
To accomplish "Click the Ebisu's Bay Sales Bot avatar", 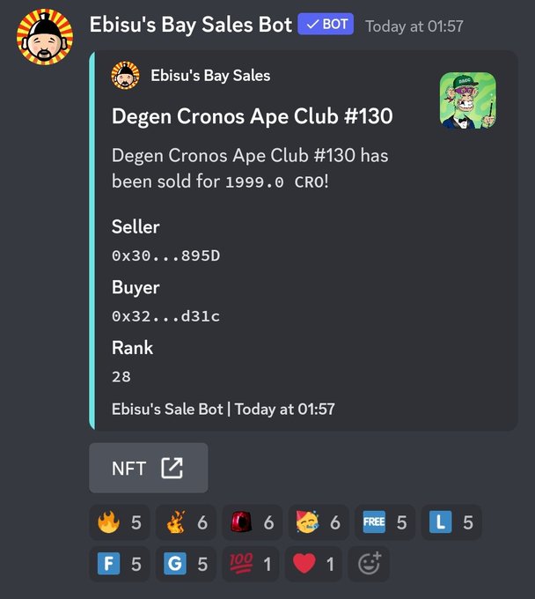I will 45,37.
